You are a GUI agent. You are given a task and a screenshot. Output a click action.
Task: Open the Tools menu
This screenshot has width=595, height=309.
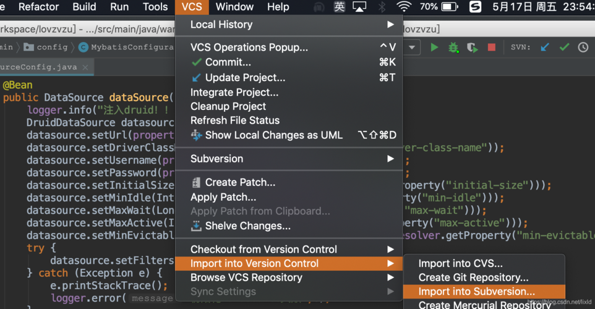(x=155, y=7)
